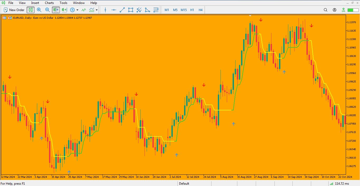
Task: Zoom out of the chart
Action: tap(47, 10)
